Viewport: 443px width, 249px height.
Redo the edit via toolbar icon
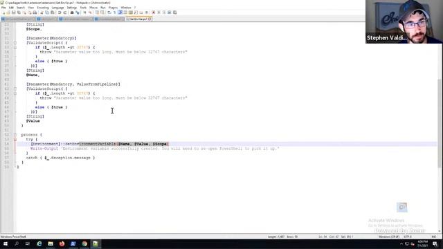coord(65,12)
